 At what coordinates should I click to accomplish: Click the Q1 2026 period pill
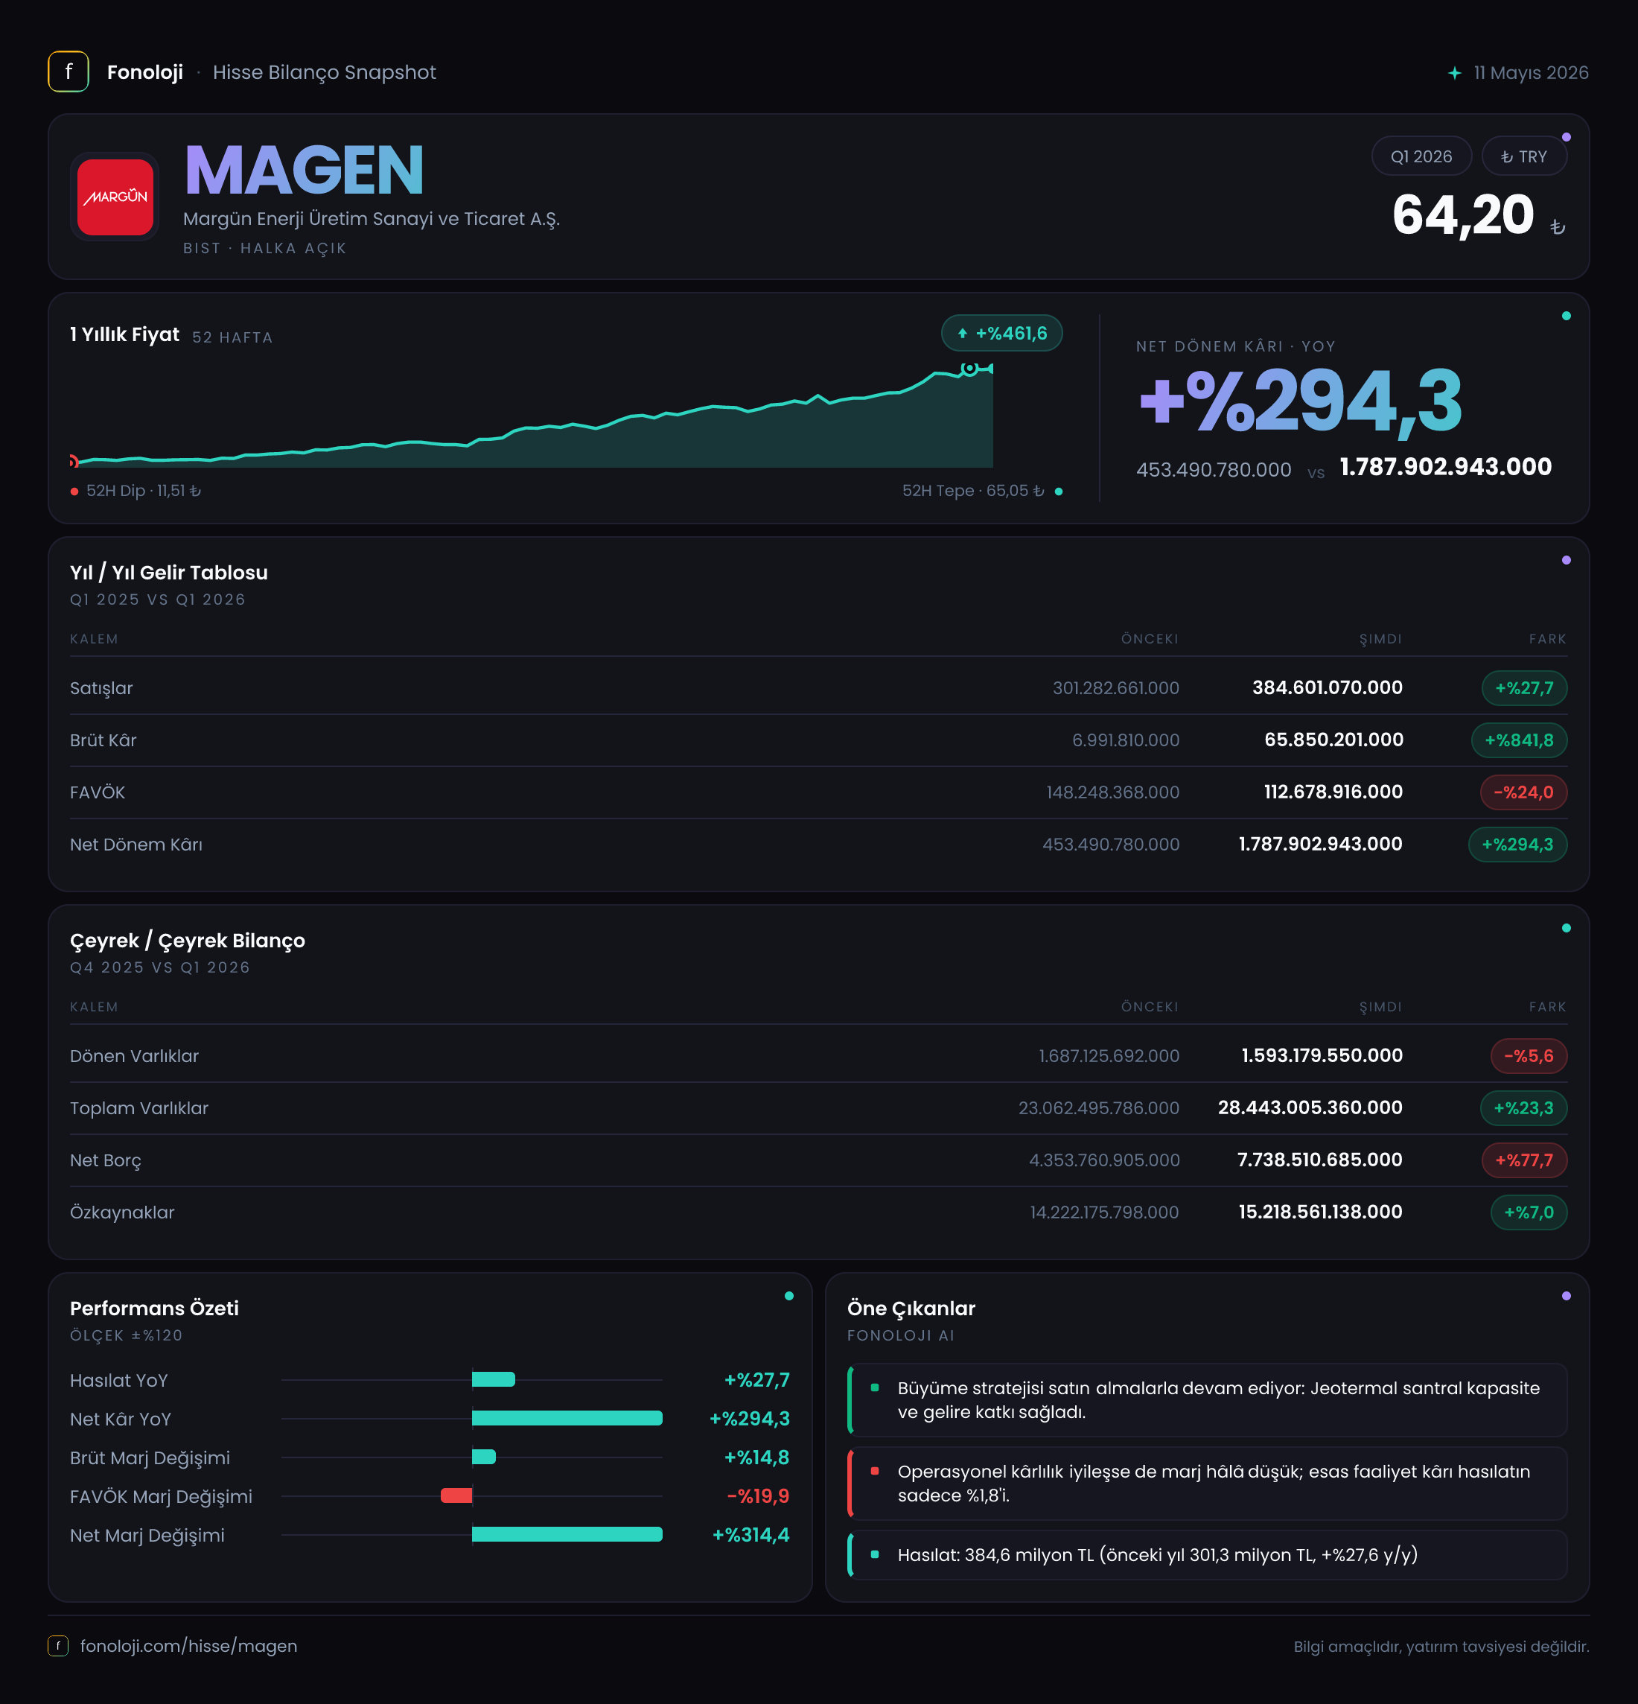1421,156
